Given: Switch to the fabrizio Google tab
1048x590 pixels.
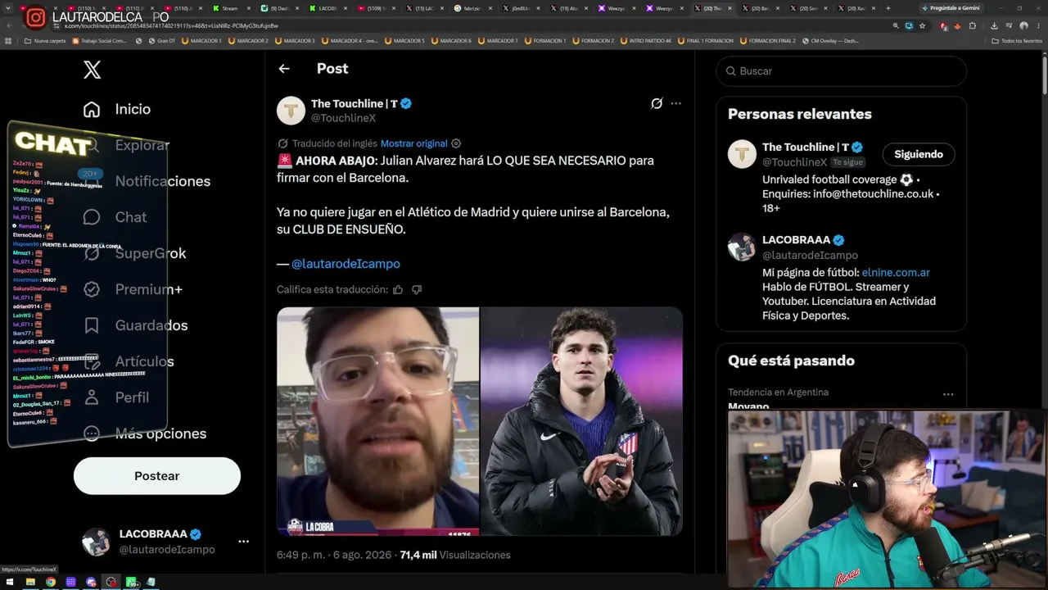Looking at the screenshot, I should point(472,8).
